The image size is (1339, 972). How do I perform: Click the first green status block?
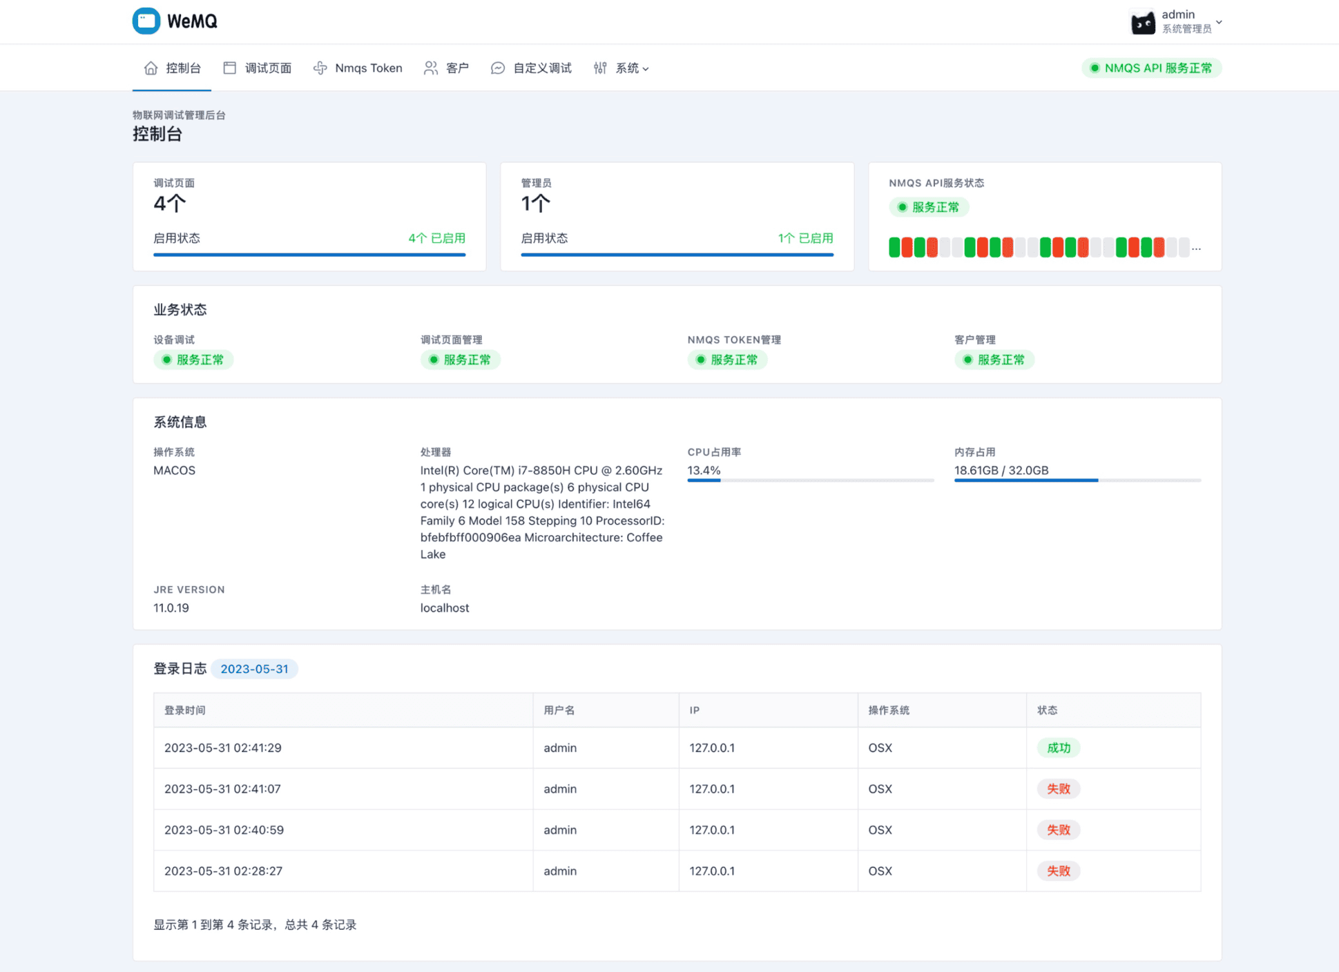point(894,247)
